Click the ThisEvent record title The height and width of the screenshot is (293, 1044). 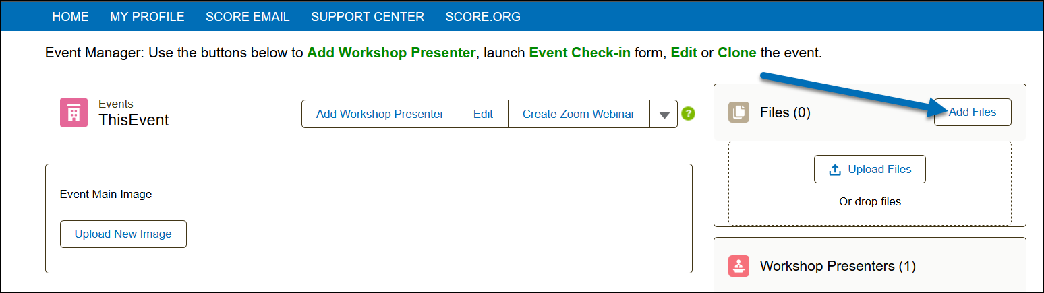point(134,121)
